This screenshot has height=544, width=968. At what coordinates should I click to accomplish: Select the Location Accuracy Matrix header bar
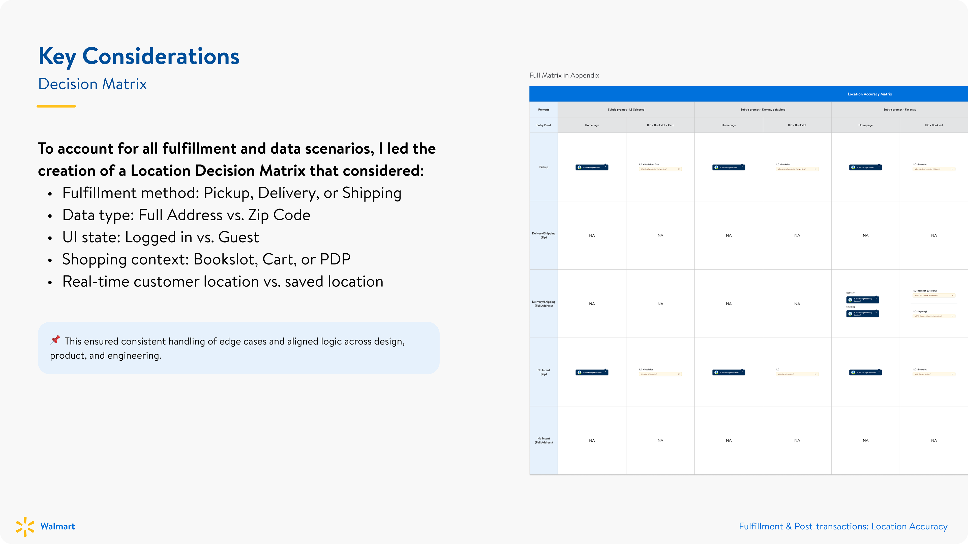(748, 94)
